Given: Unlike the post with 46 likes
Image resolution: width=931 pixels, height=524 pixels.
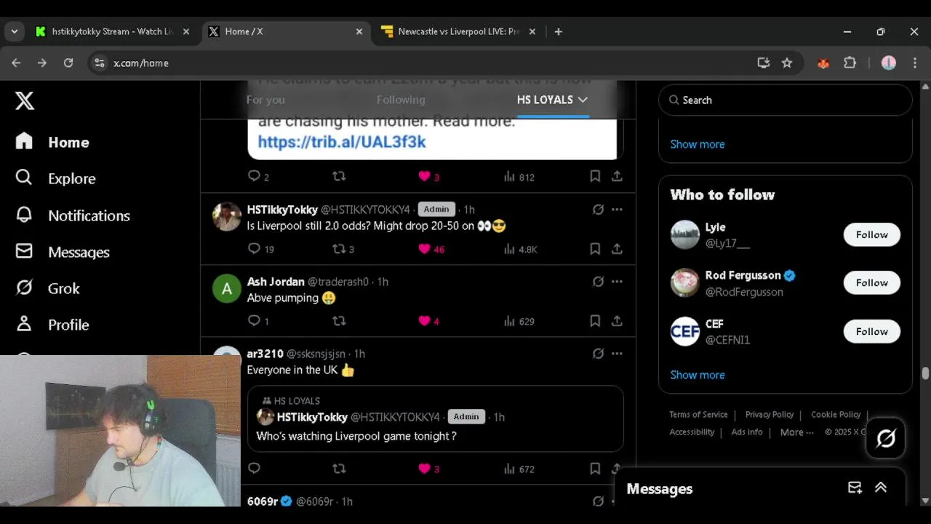Looking at the screenshot, I should pos(431,249).
